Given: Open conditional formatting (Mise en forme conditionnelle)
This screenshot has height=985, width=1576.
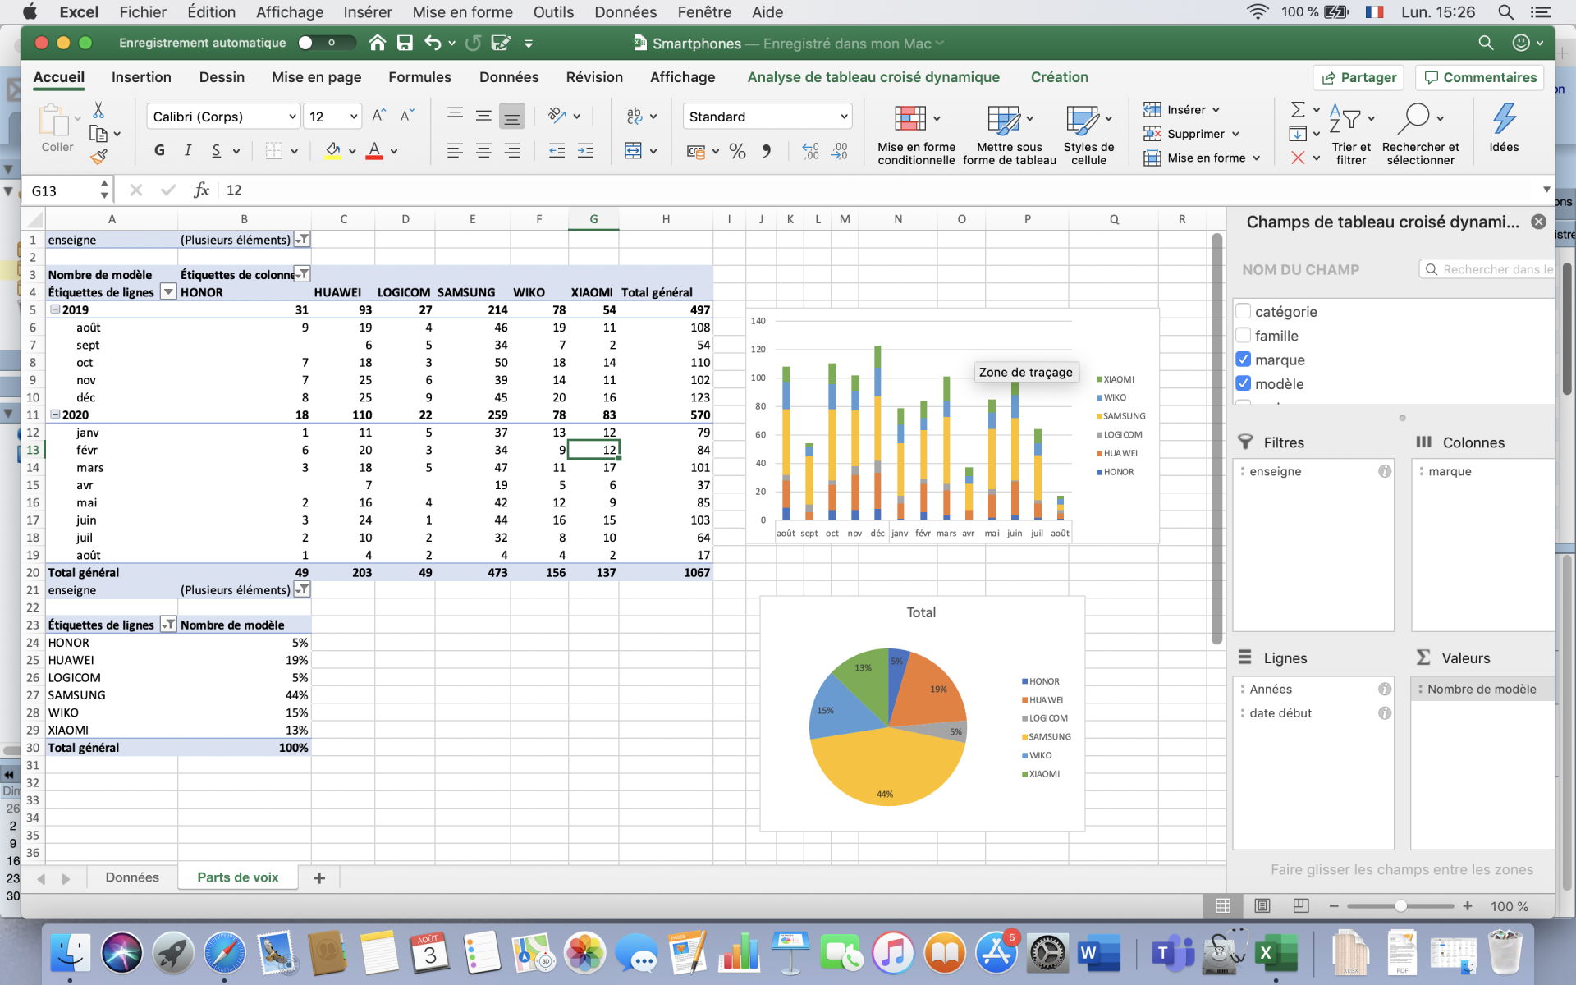Looking at the screenshot, I should point(909,119).
